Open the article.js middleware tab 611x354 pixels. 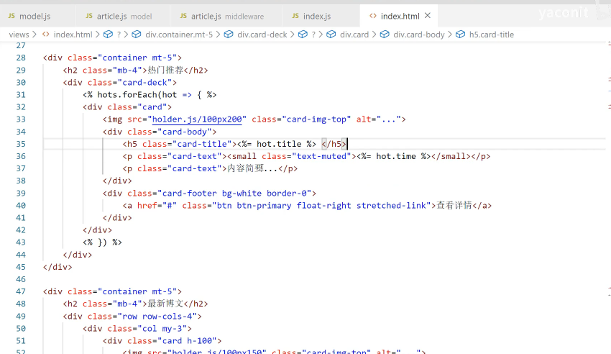click(x=226, y=16)
